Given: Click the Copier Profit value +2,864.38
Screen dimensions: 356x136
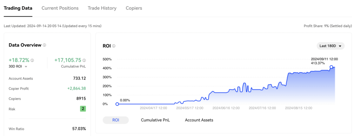Looking at the screenshot, I should [x=76, y=89].
